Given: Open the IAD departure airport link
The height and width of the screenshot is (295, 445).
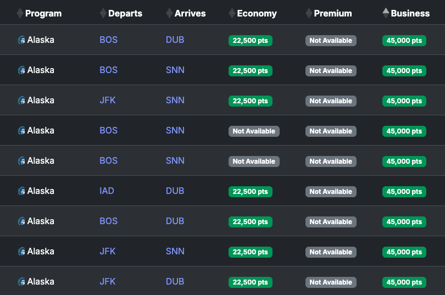Looking at the screenshot, I should (x=107, y=191).
